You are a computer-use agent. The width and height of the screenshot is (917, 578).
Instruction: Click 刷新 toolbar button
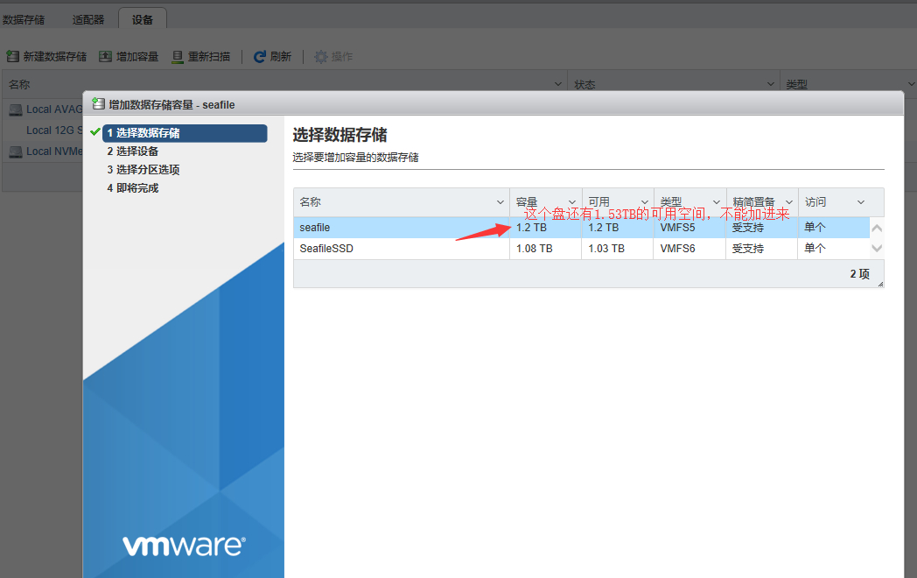(272, 57)
